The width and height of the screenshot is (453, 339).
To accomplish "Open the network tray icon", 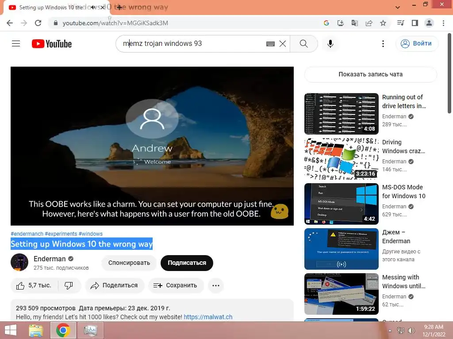I will 400,331.
